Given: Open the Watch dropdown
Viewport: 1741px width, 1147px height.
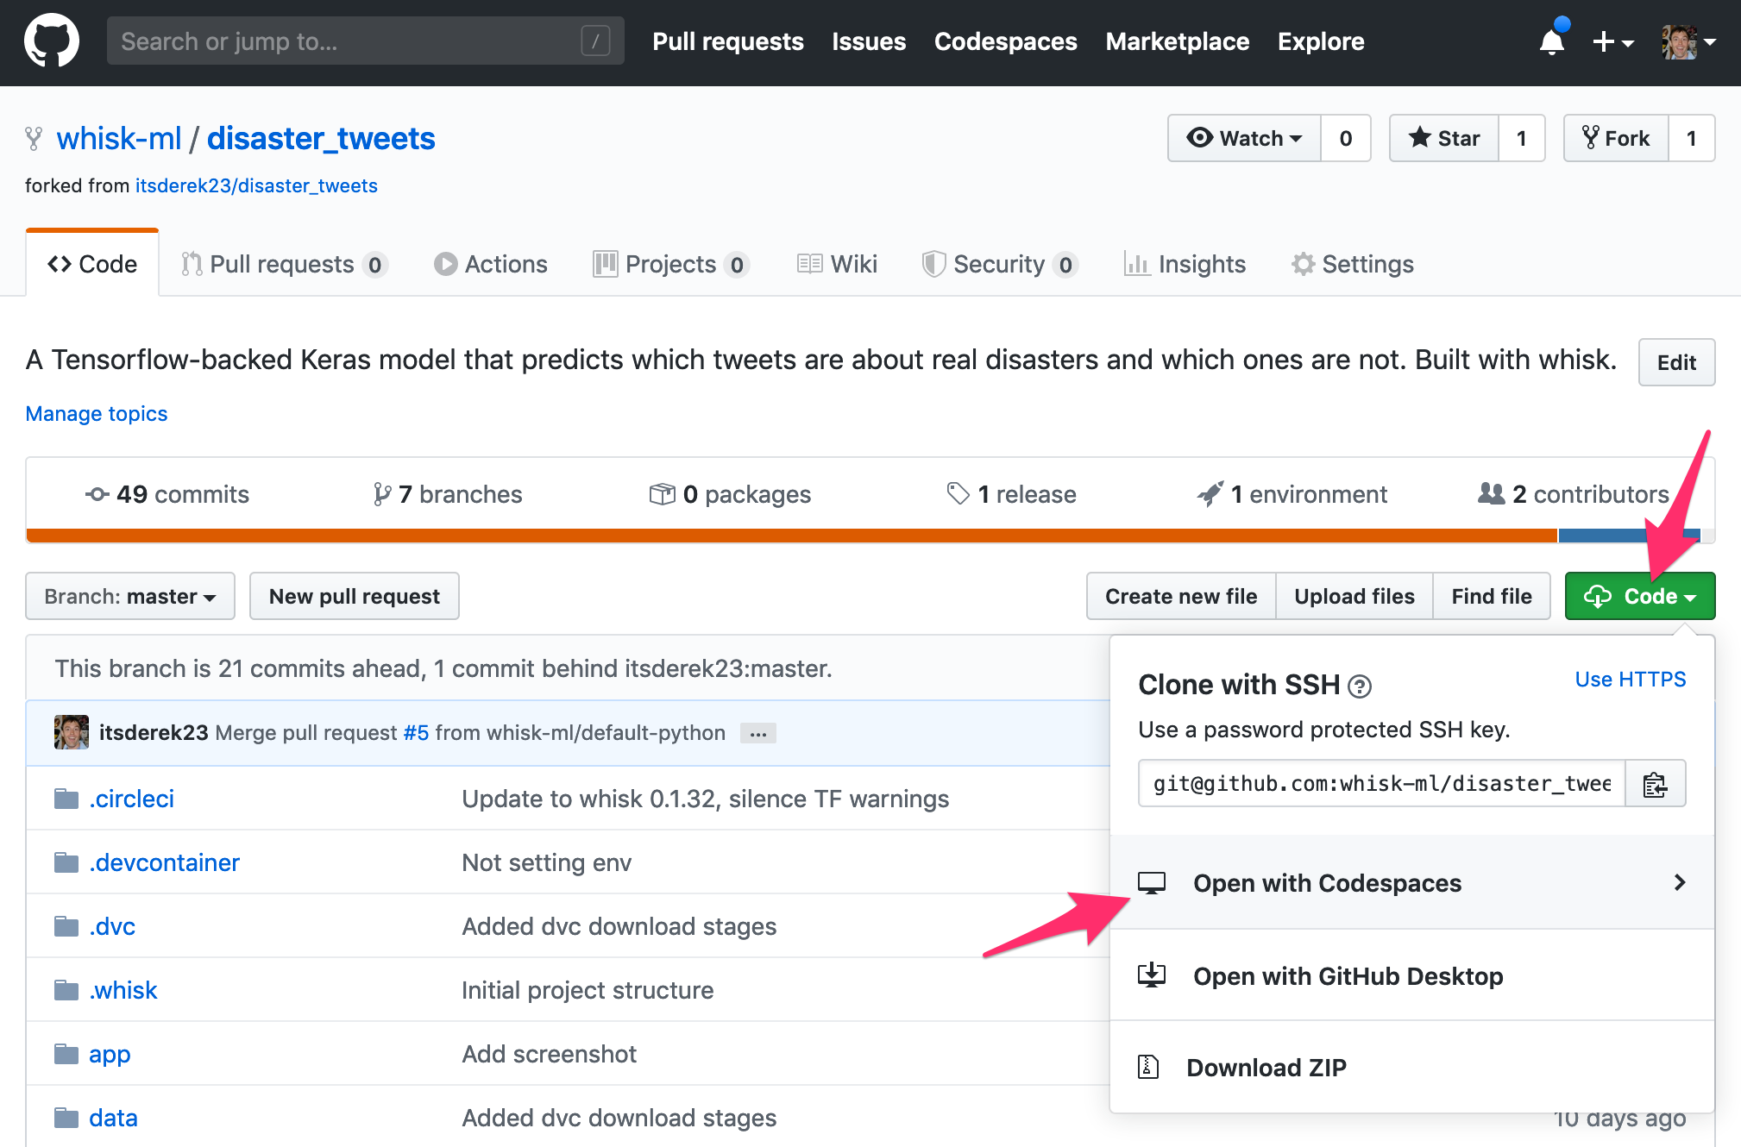Looking at the screenshot, I should pyautogui.click(x=1244, y=138).
